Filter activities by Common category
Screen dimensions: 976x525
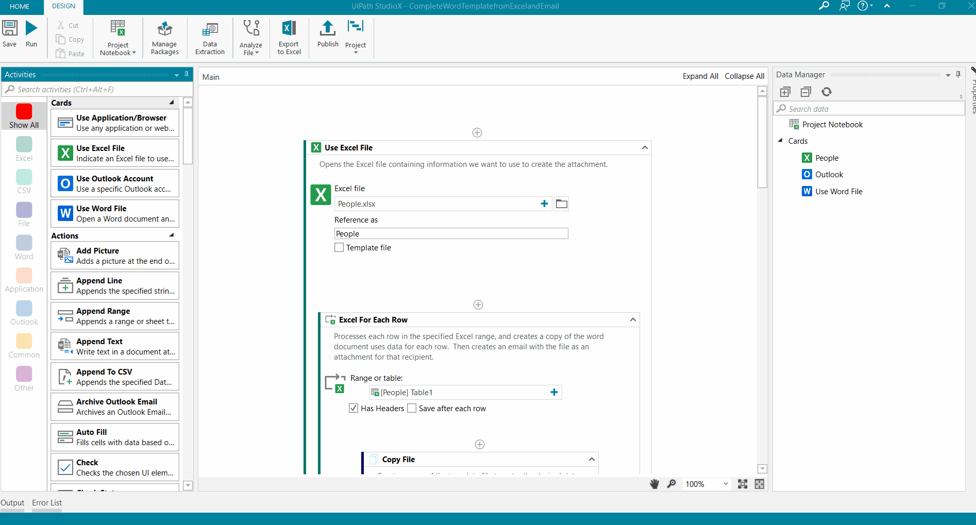point(24,346)
